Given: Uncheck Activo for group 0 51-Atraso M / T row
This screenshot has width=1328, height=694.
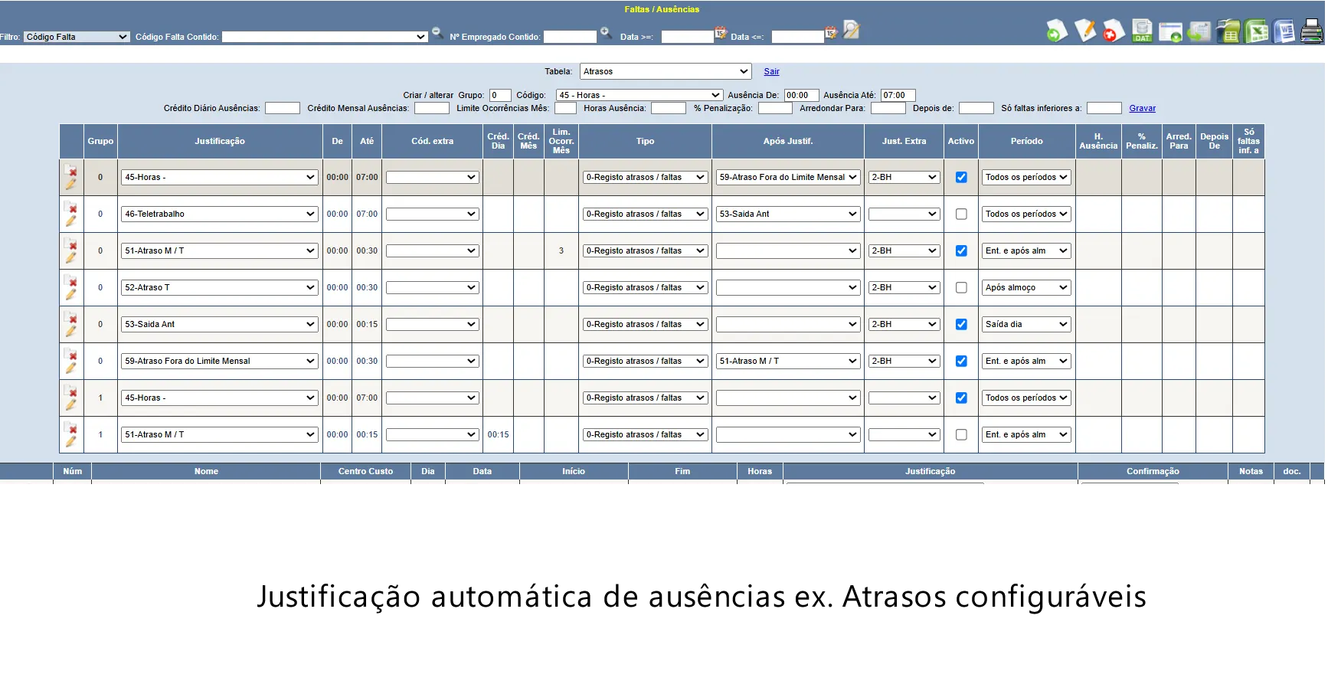Looking at the screenshot, I should [x=961, y=250].
